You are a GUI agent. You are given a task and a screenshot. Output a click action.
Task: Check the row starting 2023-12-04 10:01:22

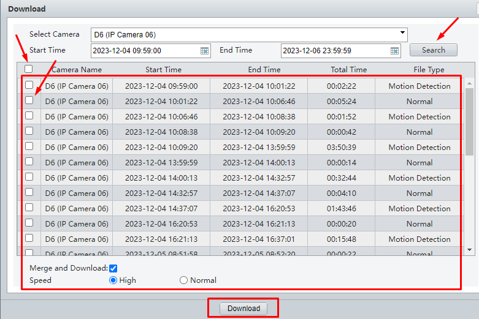pos(29,100)
